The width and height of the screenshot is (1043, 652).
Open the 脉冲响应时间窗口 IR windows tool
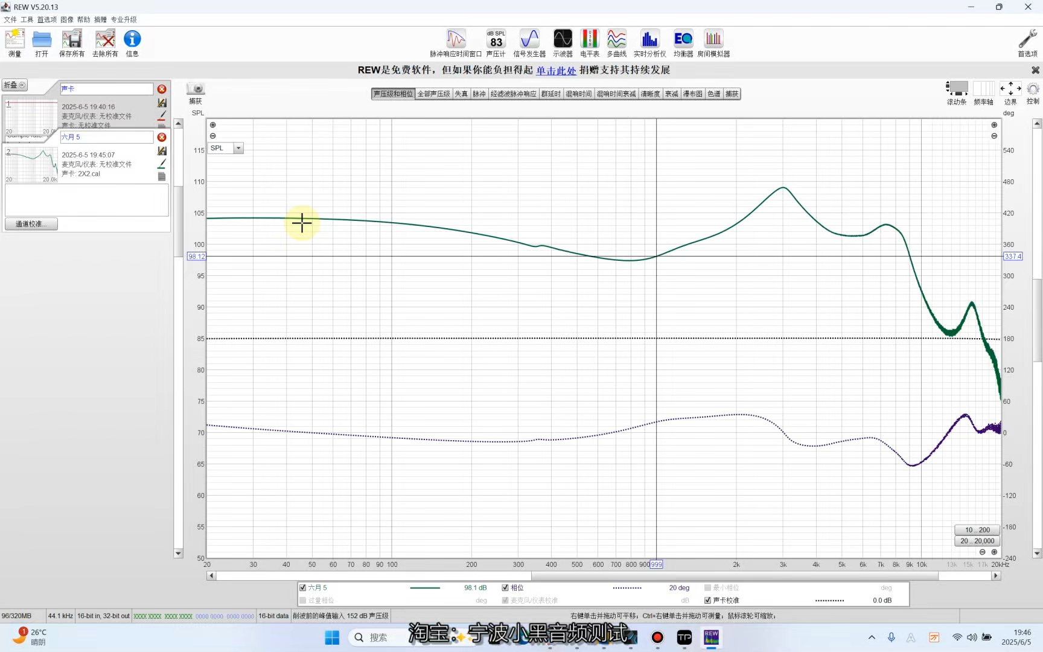456,43
